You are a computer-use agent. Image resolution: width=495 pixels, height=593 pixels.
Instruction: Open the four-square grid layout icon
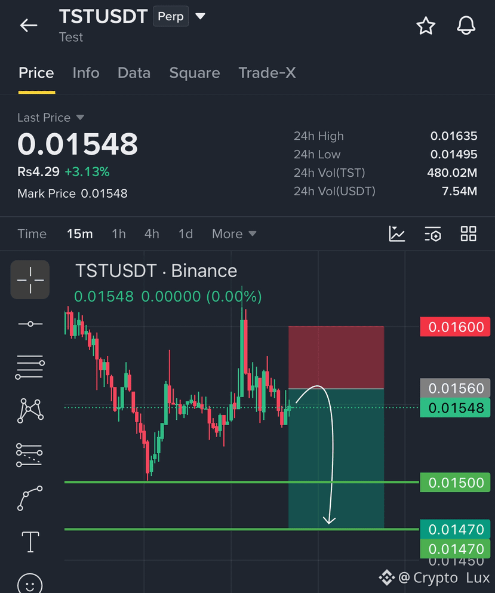(x=469, y=233)
